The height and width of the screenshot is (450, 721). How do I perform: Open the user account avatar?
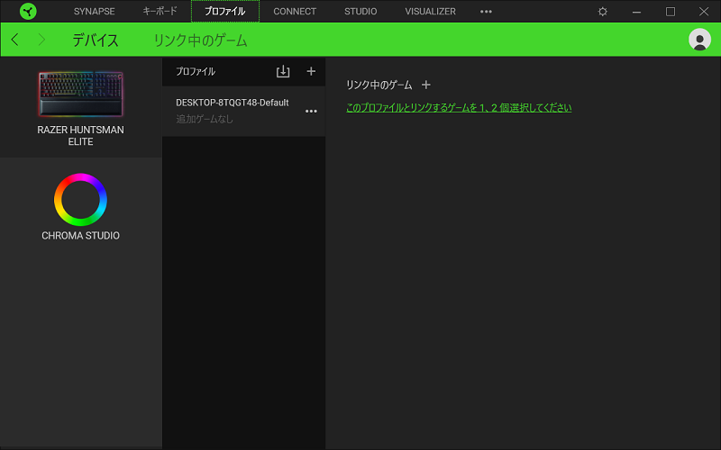[x=699, y=40]
